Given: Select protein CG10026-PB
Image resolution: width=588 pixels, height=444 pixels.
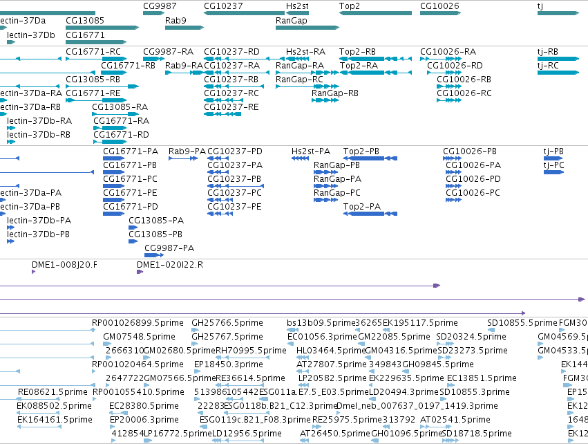Looking at the screenshot, I should pyautogui.click(x=470, y=151).
